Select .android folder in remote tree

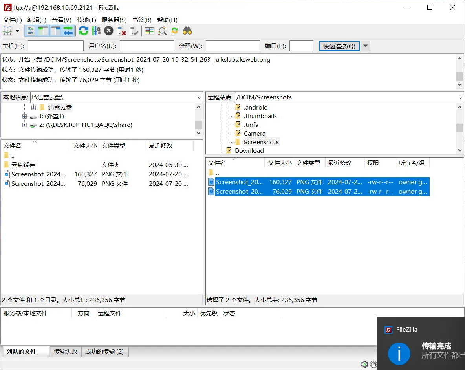pyautogui.click(x=256, y=107)
